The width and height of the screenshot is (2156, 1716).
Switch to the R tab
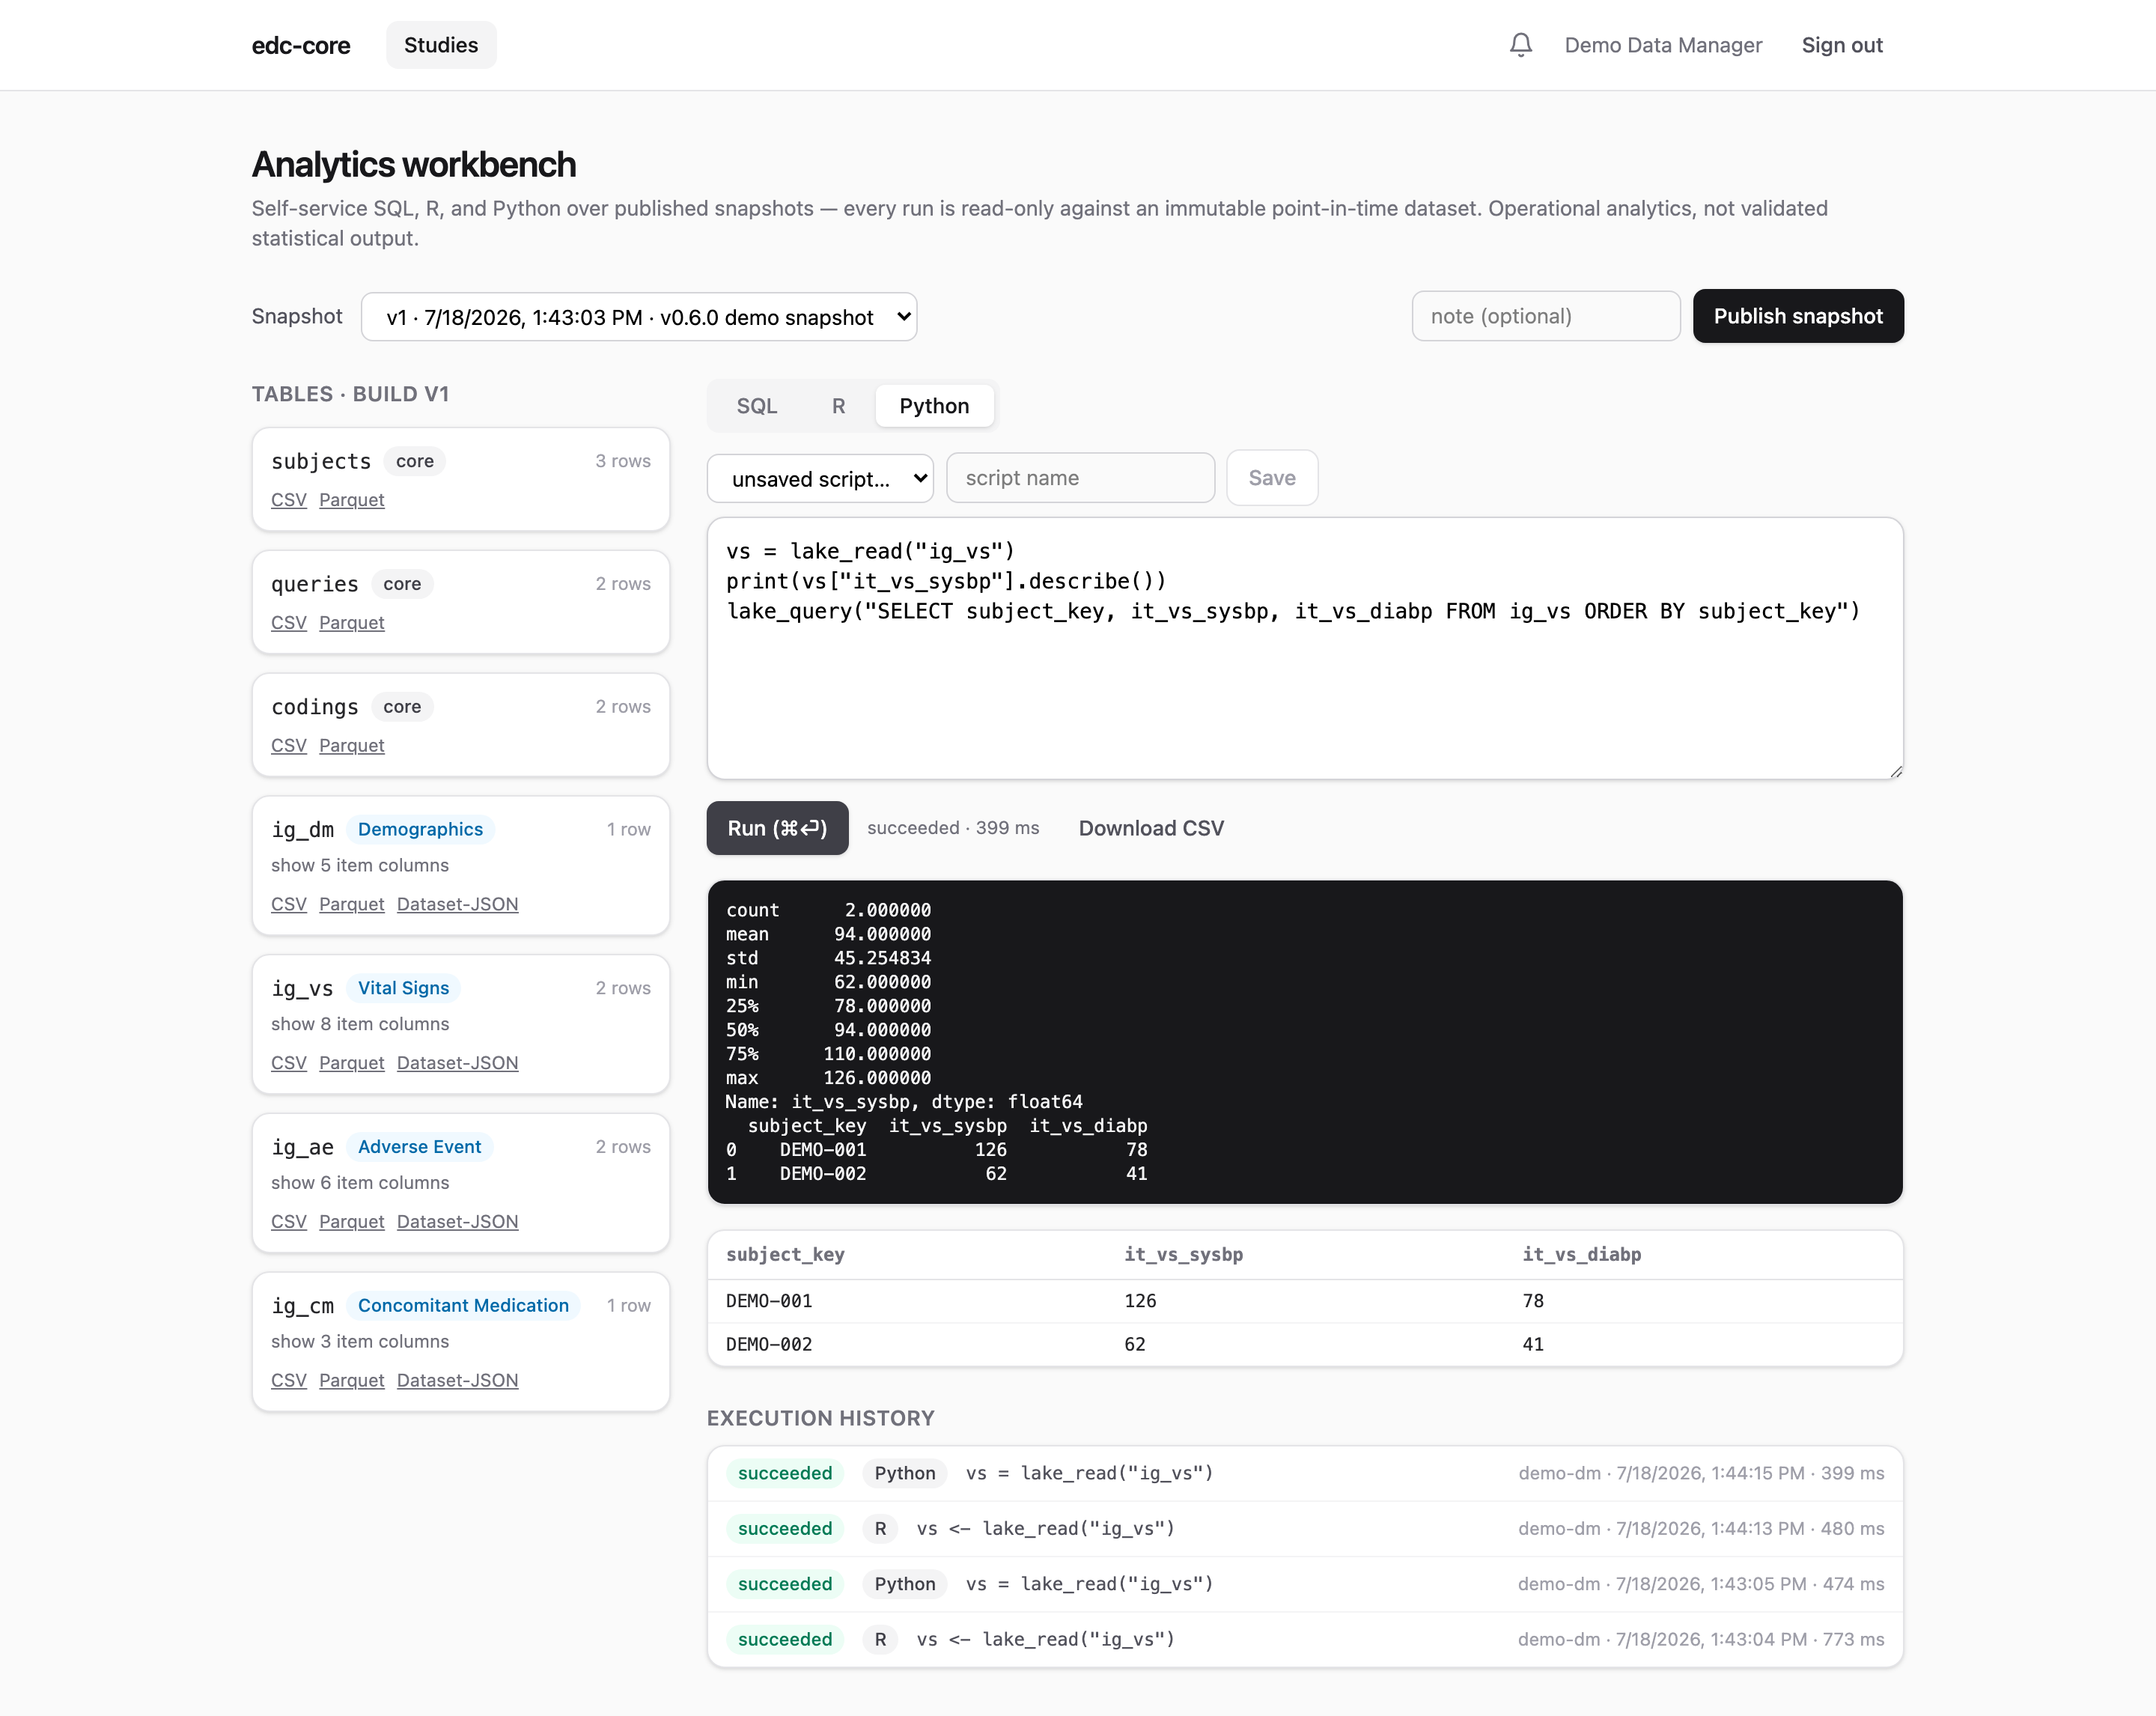pyautogui.click(x=838, y=406)
